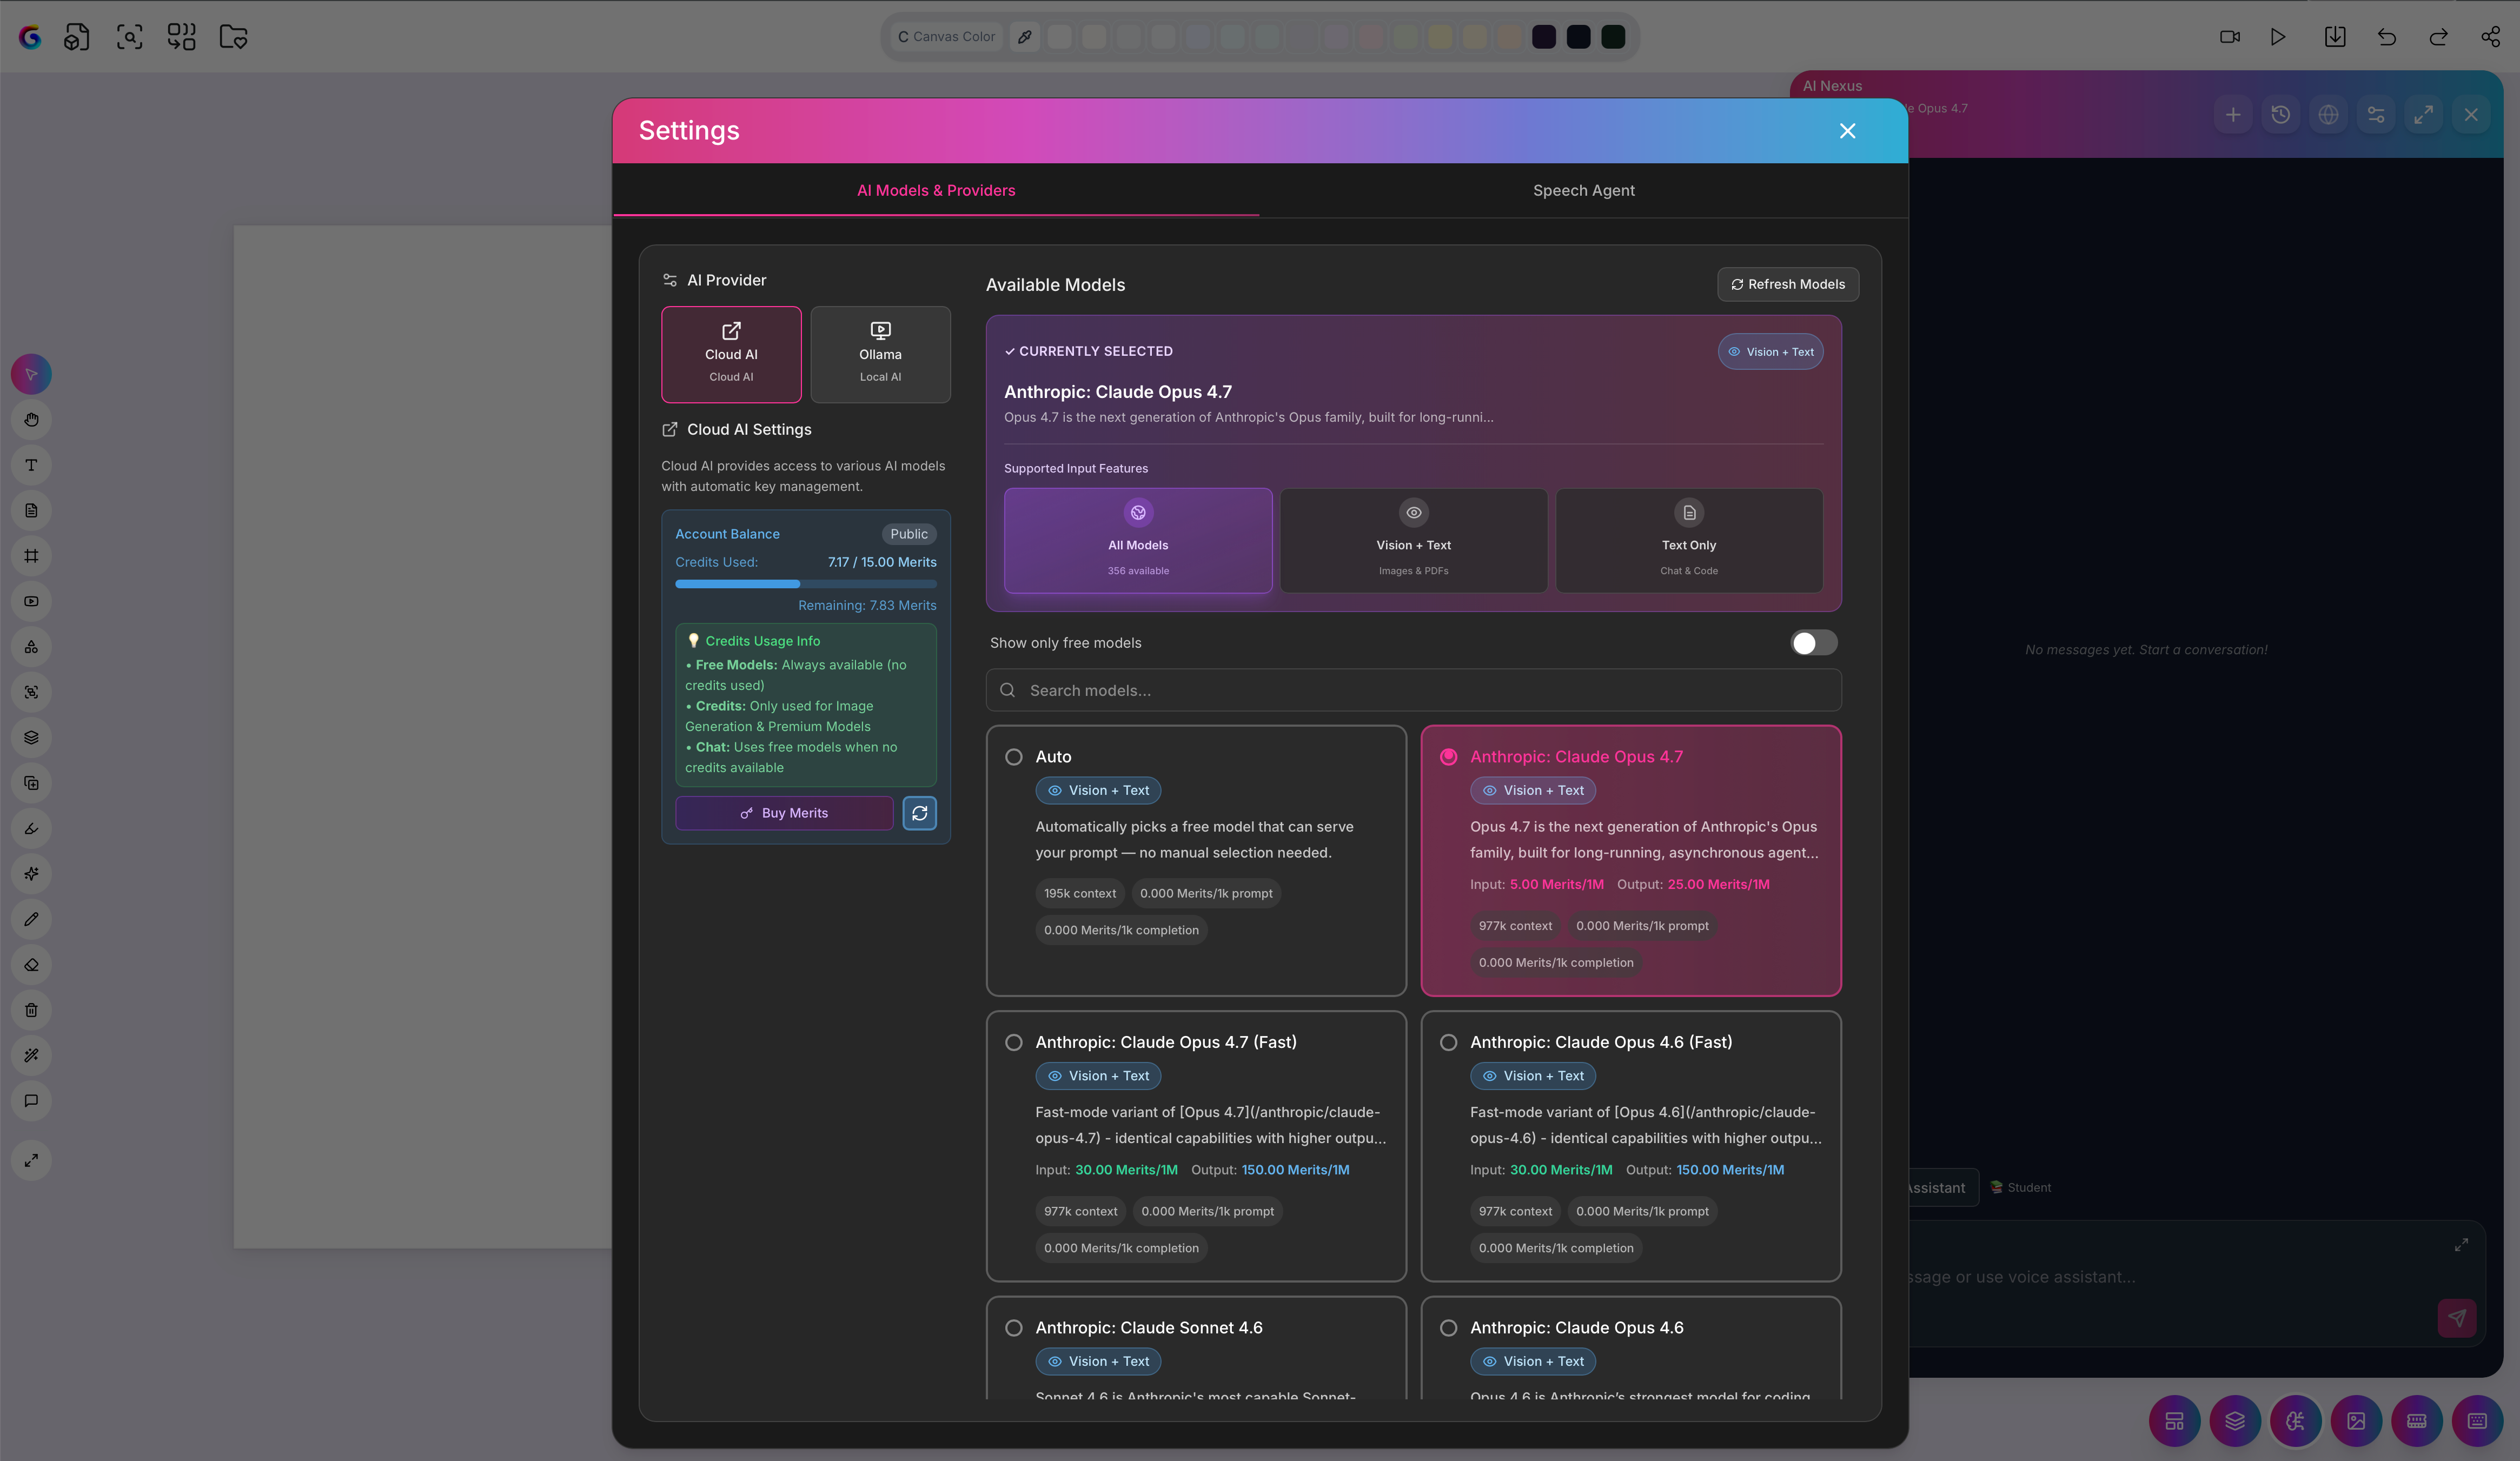
Task: Click the Remaining: 7.83 Merits text
Action: [x=867, y=606]
